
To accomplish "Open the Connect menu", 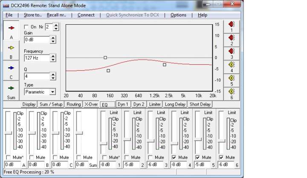I will tap(86, 15).
